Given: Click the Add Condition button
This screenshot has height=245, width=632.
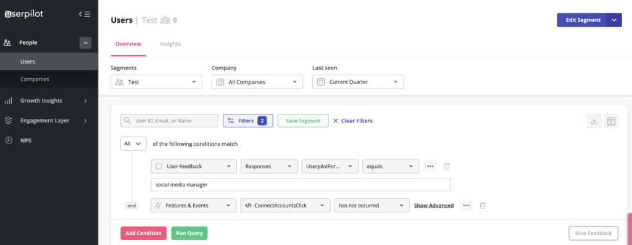Looking at the screenshot, I should tap(143, 233).
